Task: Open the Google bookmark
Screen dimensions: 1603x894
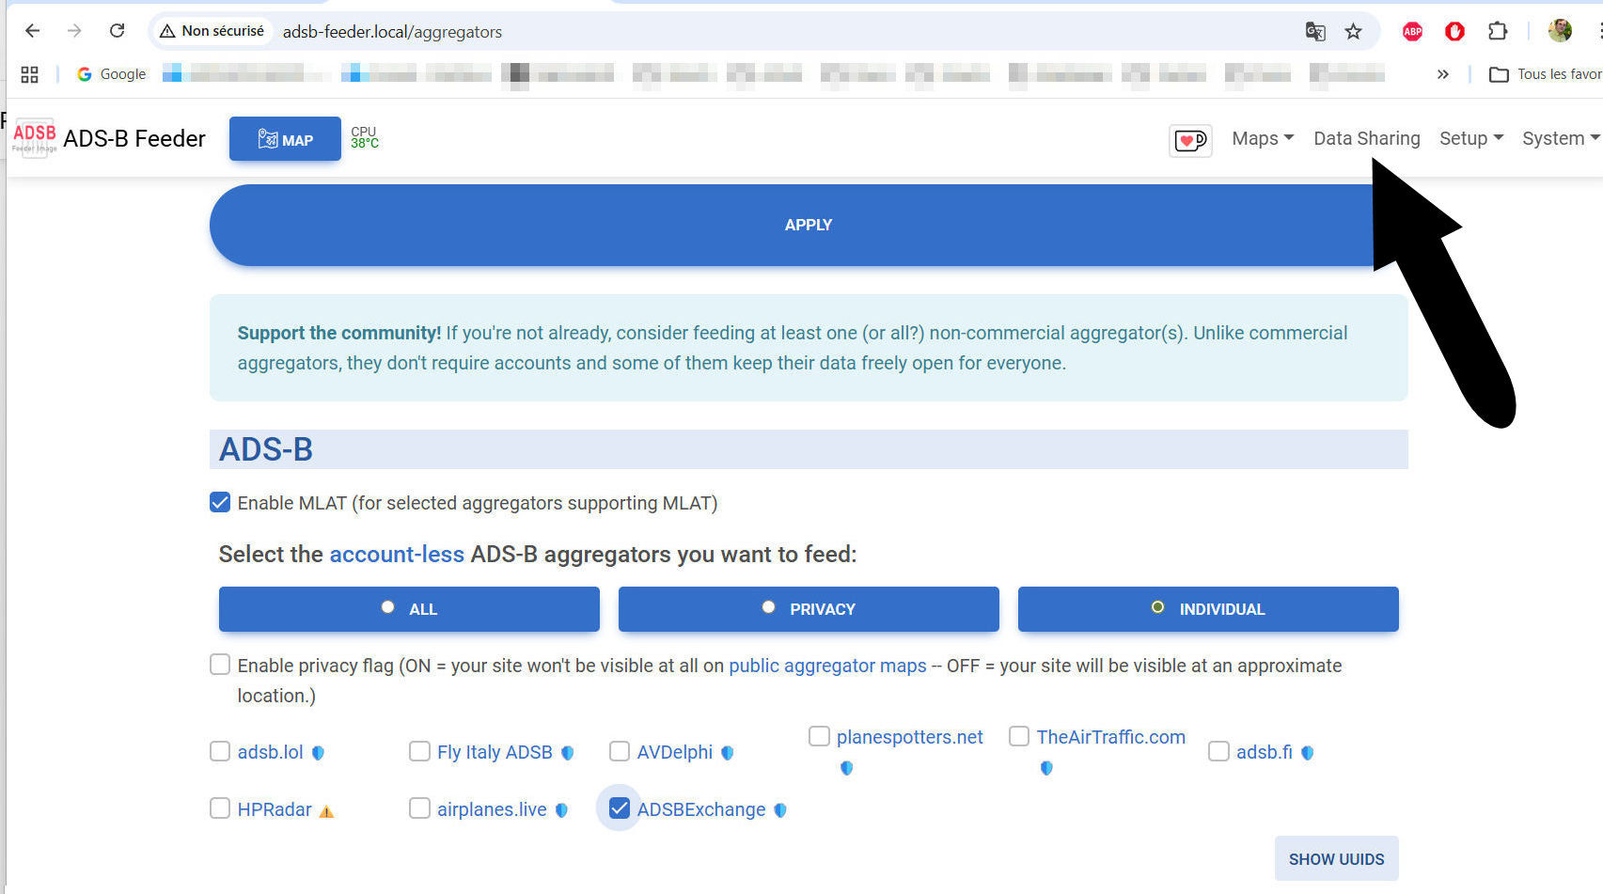Action: click(111, 74)
